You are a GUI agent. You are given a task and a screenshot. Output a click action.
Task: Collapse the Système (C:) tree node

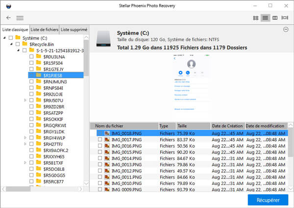[4, 38]
